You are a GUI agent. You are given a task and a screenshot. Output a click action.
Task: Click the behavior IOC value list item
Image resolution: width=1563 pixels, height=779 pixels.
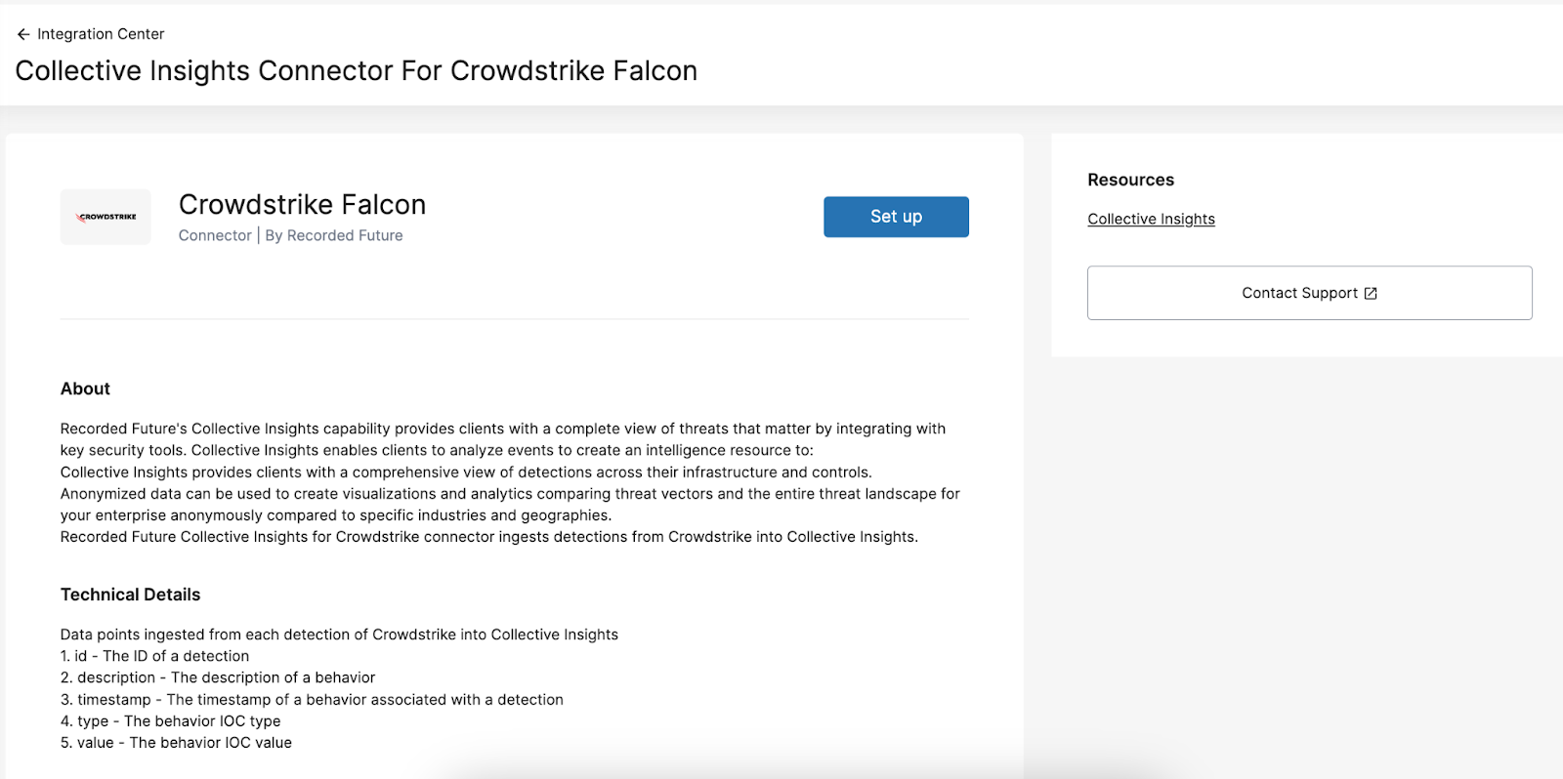click(176, 743)
